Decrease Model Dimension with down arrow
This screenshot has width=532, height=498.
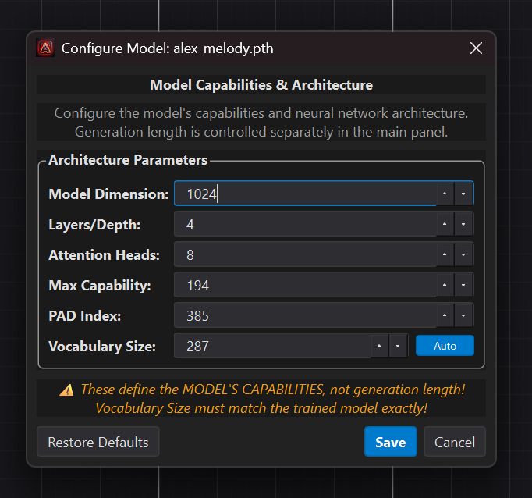[463, 194]
